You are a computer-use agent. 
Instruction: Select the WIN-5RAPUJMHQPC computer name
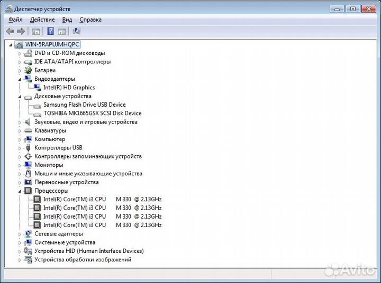pos(52,44)
